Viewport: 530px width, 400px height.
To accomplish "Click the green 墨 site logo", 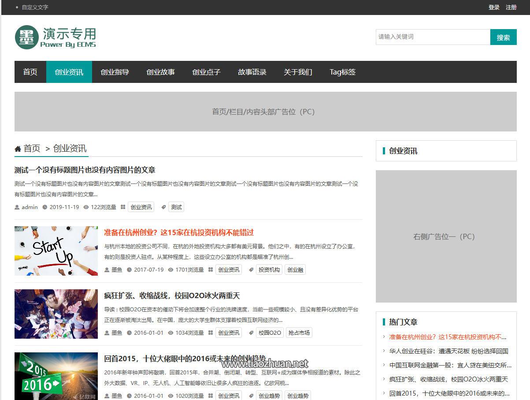I will (x=26, y=37).
